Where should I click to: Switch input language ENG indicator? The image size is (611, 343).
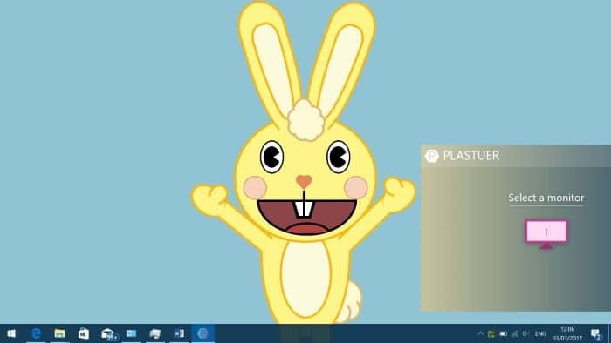540,333
